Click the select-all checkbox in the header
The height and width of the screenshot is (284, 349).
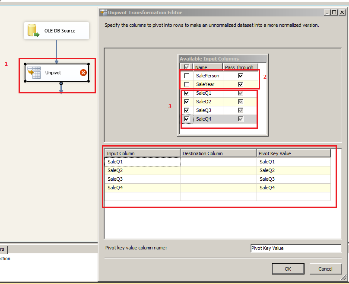pos(187,67)
